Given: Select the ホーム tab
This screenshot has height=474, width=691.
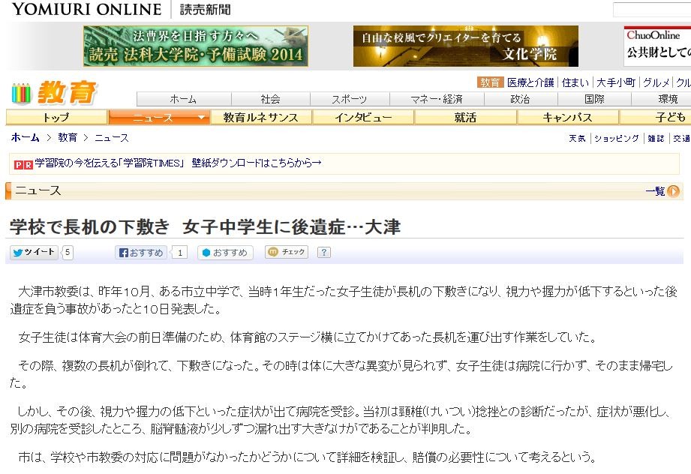Looking at the screenshot, I should (183, 99).
